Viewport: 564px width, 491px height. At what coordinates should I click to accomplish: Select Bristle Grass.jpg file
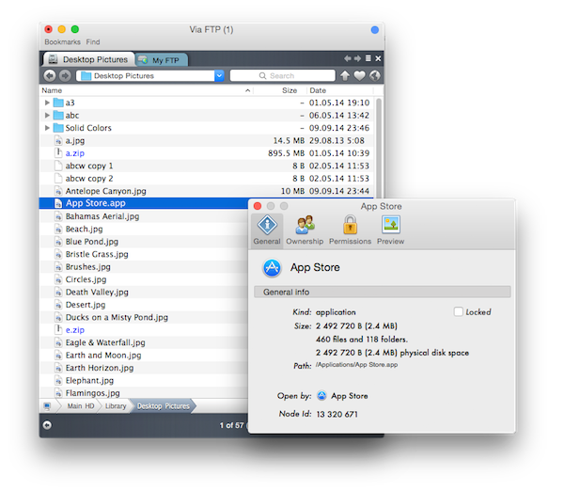pos(97,254)
